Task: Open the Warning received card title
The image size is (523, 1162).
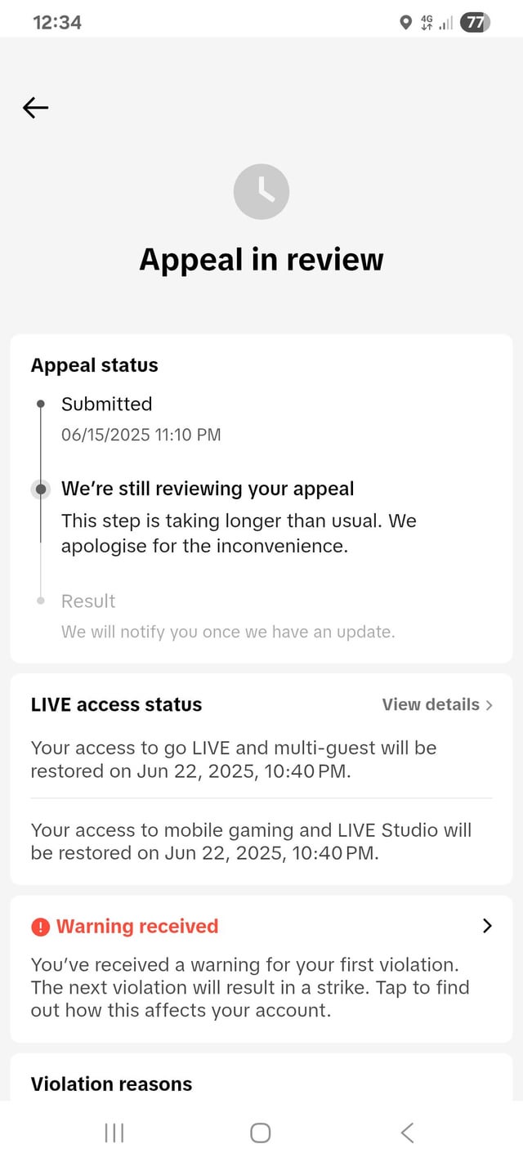Action: 137,926
